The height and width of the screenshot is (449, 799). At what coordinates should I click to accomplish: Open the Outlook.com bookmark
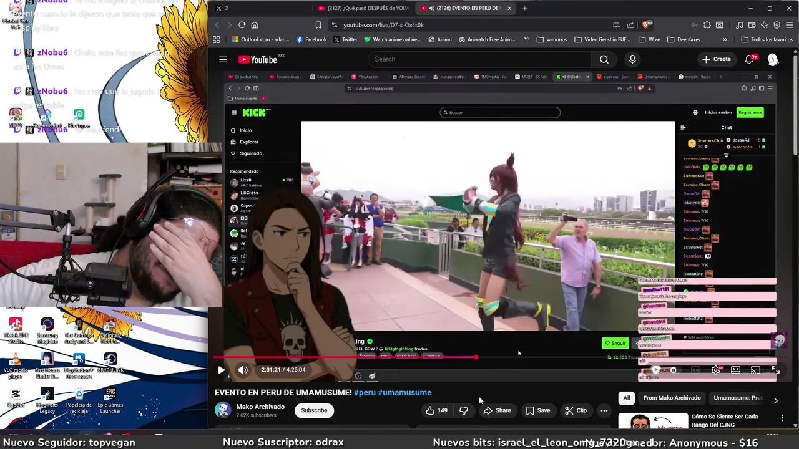pyautogui.click(x=260, y=39)
